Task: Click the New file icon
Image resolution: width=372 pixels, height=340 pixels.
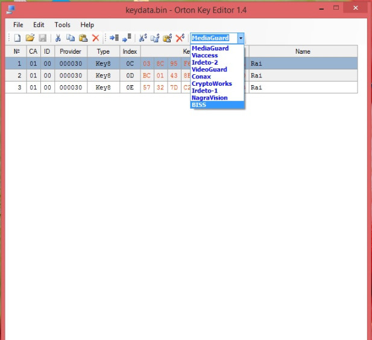Action: click(x=17, y=38)
